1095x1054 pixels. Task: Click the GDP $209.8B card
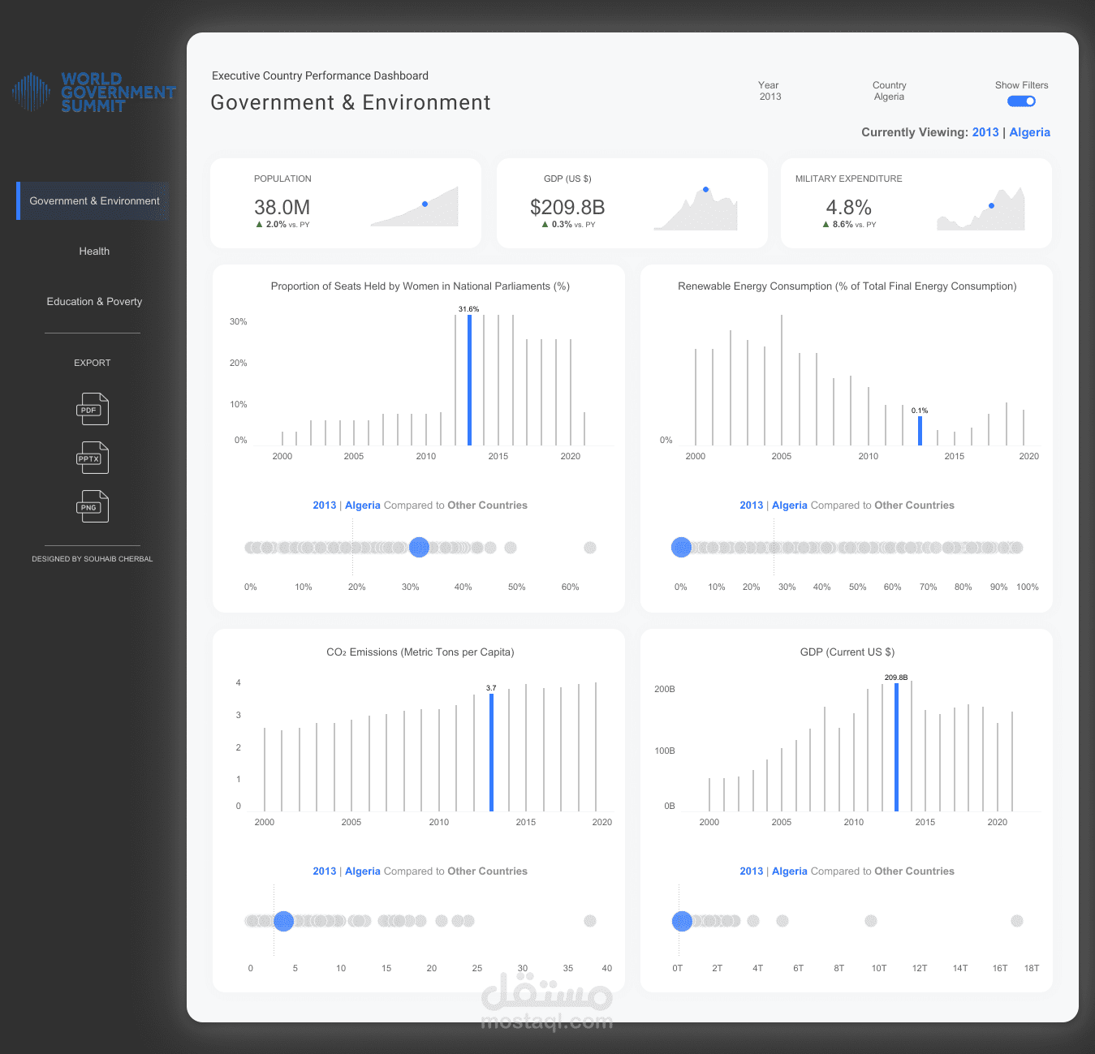(632, 203)
